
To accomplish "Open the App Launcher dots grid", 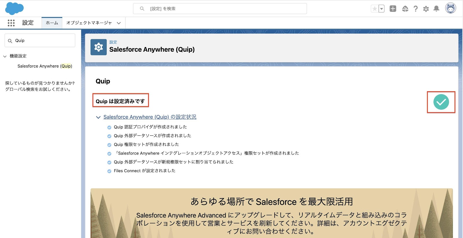I will tap(11, 23).
